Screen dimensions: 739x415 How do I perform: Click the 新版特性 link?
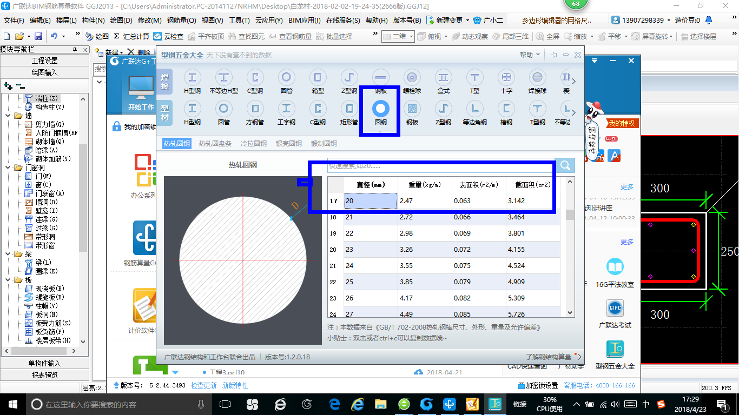tap(235, 385)
